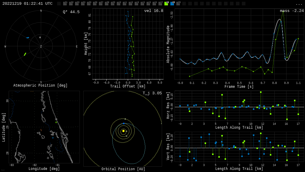
Task: Click the mass -2.24 readout
Action: [x=292, y=11]
